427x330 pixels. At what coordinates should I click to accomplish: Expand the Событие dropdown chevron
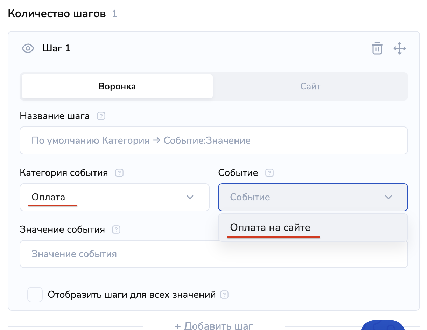click(388, 197)
